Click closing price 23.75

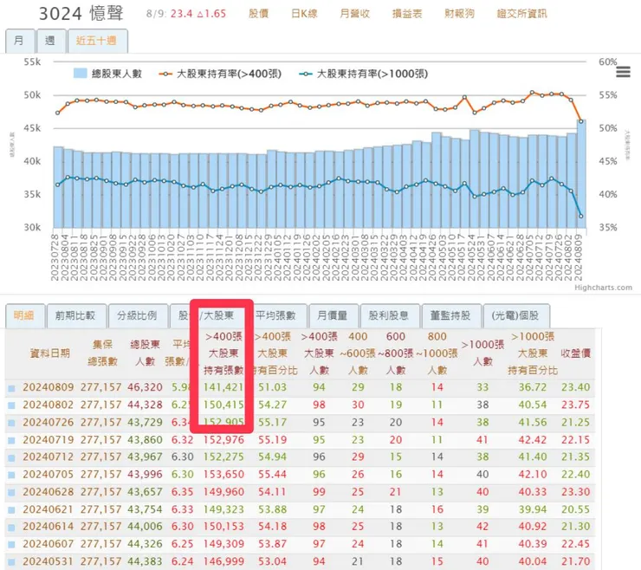click(x=575, y=405)
